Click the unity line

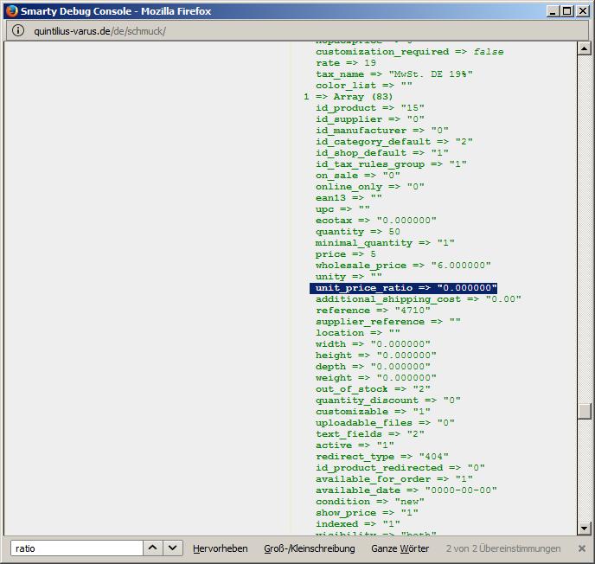349,277
